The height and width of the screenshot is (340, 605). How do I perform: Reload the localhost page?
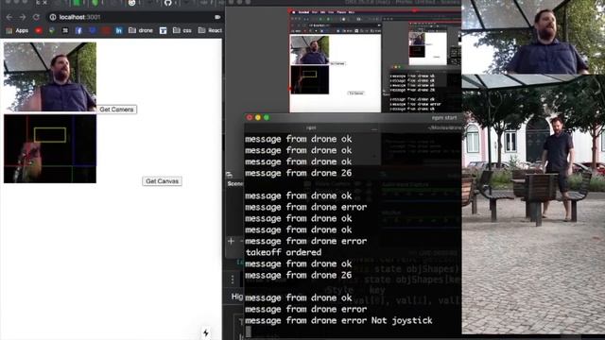tap(36, 17)
